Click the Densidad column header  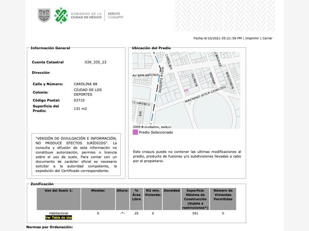point(171,199)
